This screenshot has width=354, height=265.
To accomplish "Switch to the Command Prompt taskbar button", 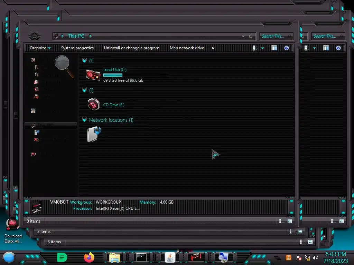I will pos(141,257).
